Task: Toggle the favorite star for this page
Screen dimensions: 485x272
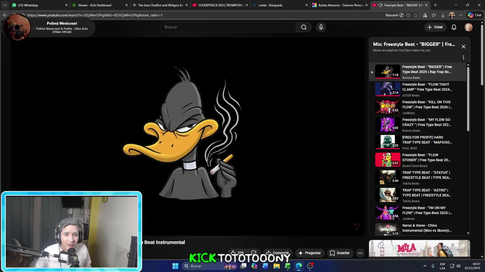Action: 416,15
